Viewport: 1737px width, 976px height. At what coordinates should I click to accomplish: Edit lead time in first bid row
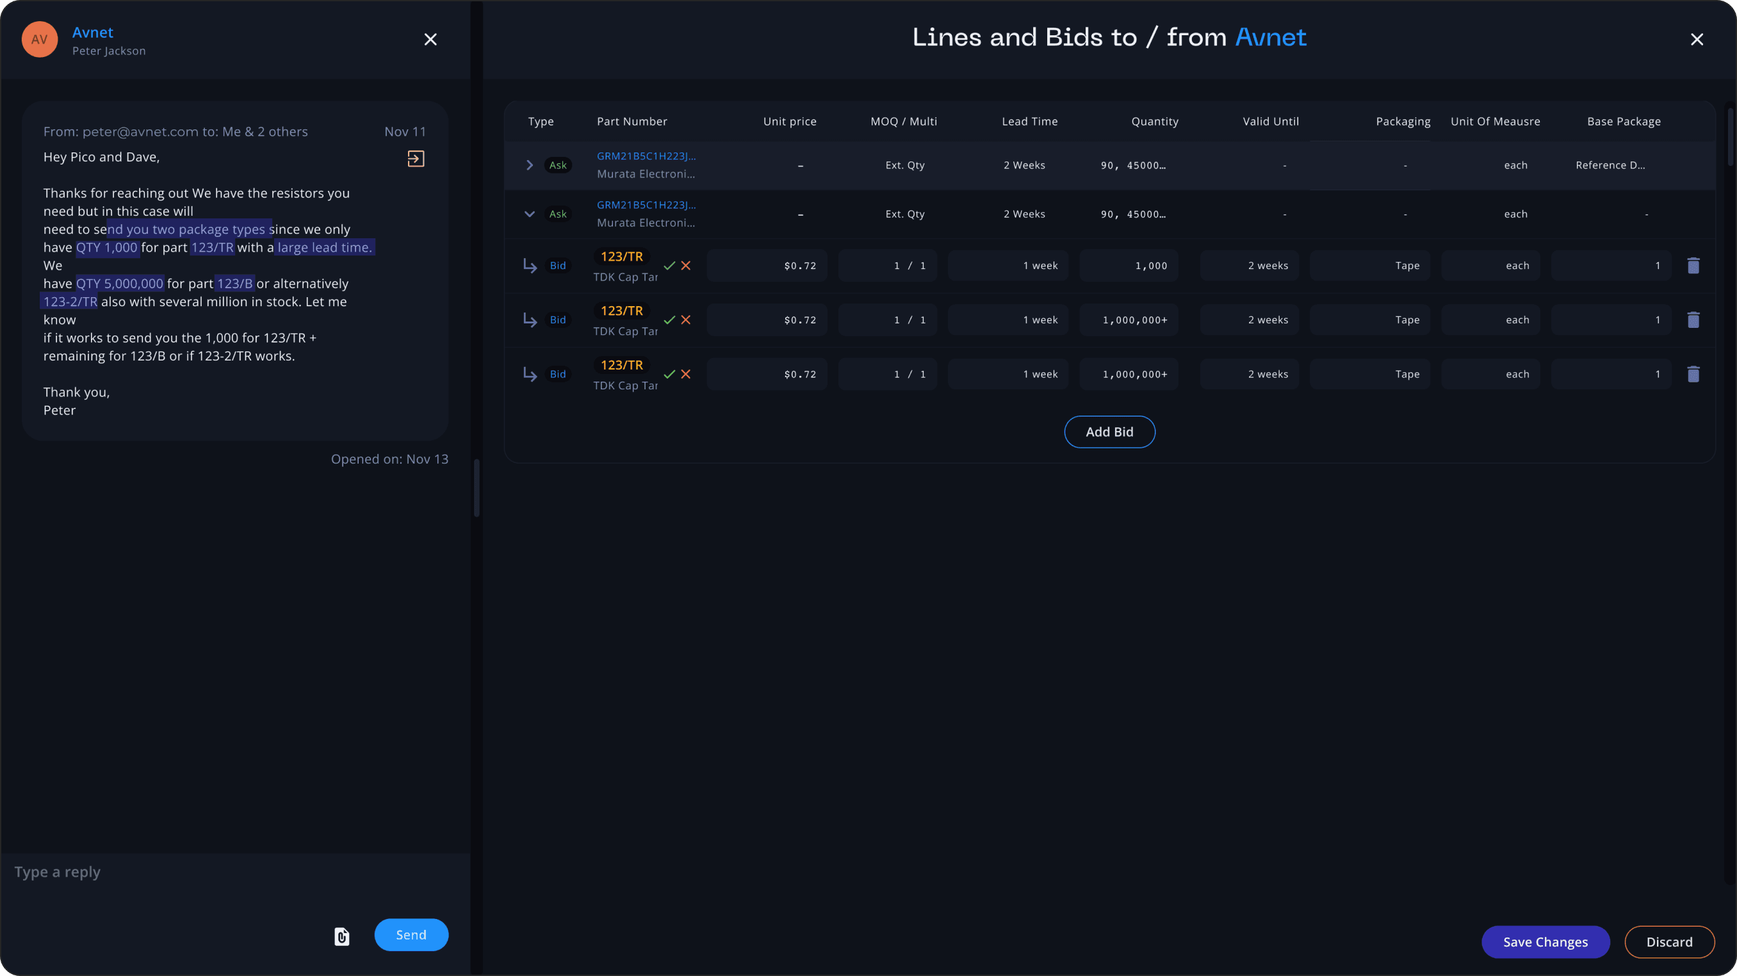1008,266
